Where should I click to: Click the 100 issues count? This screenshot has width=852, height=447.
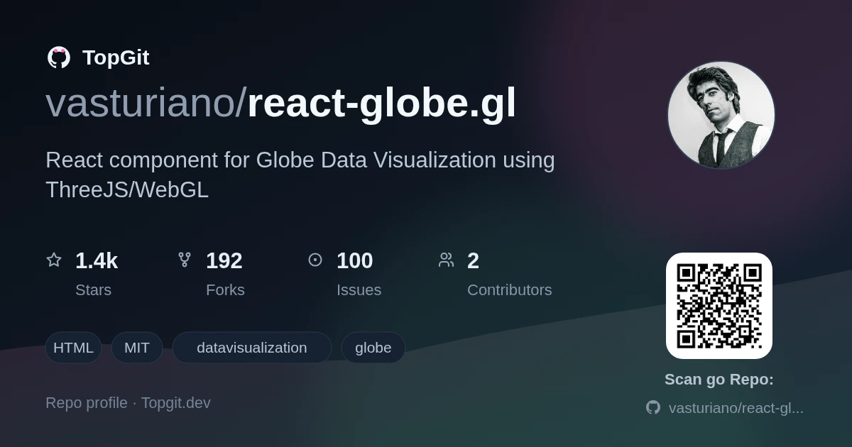355,260
